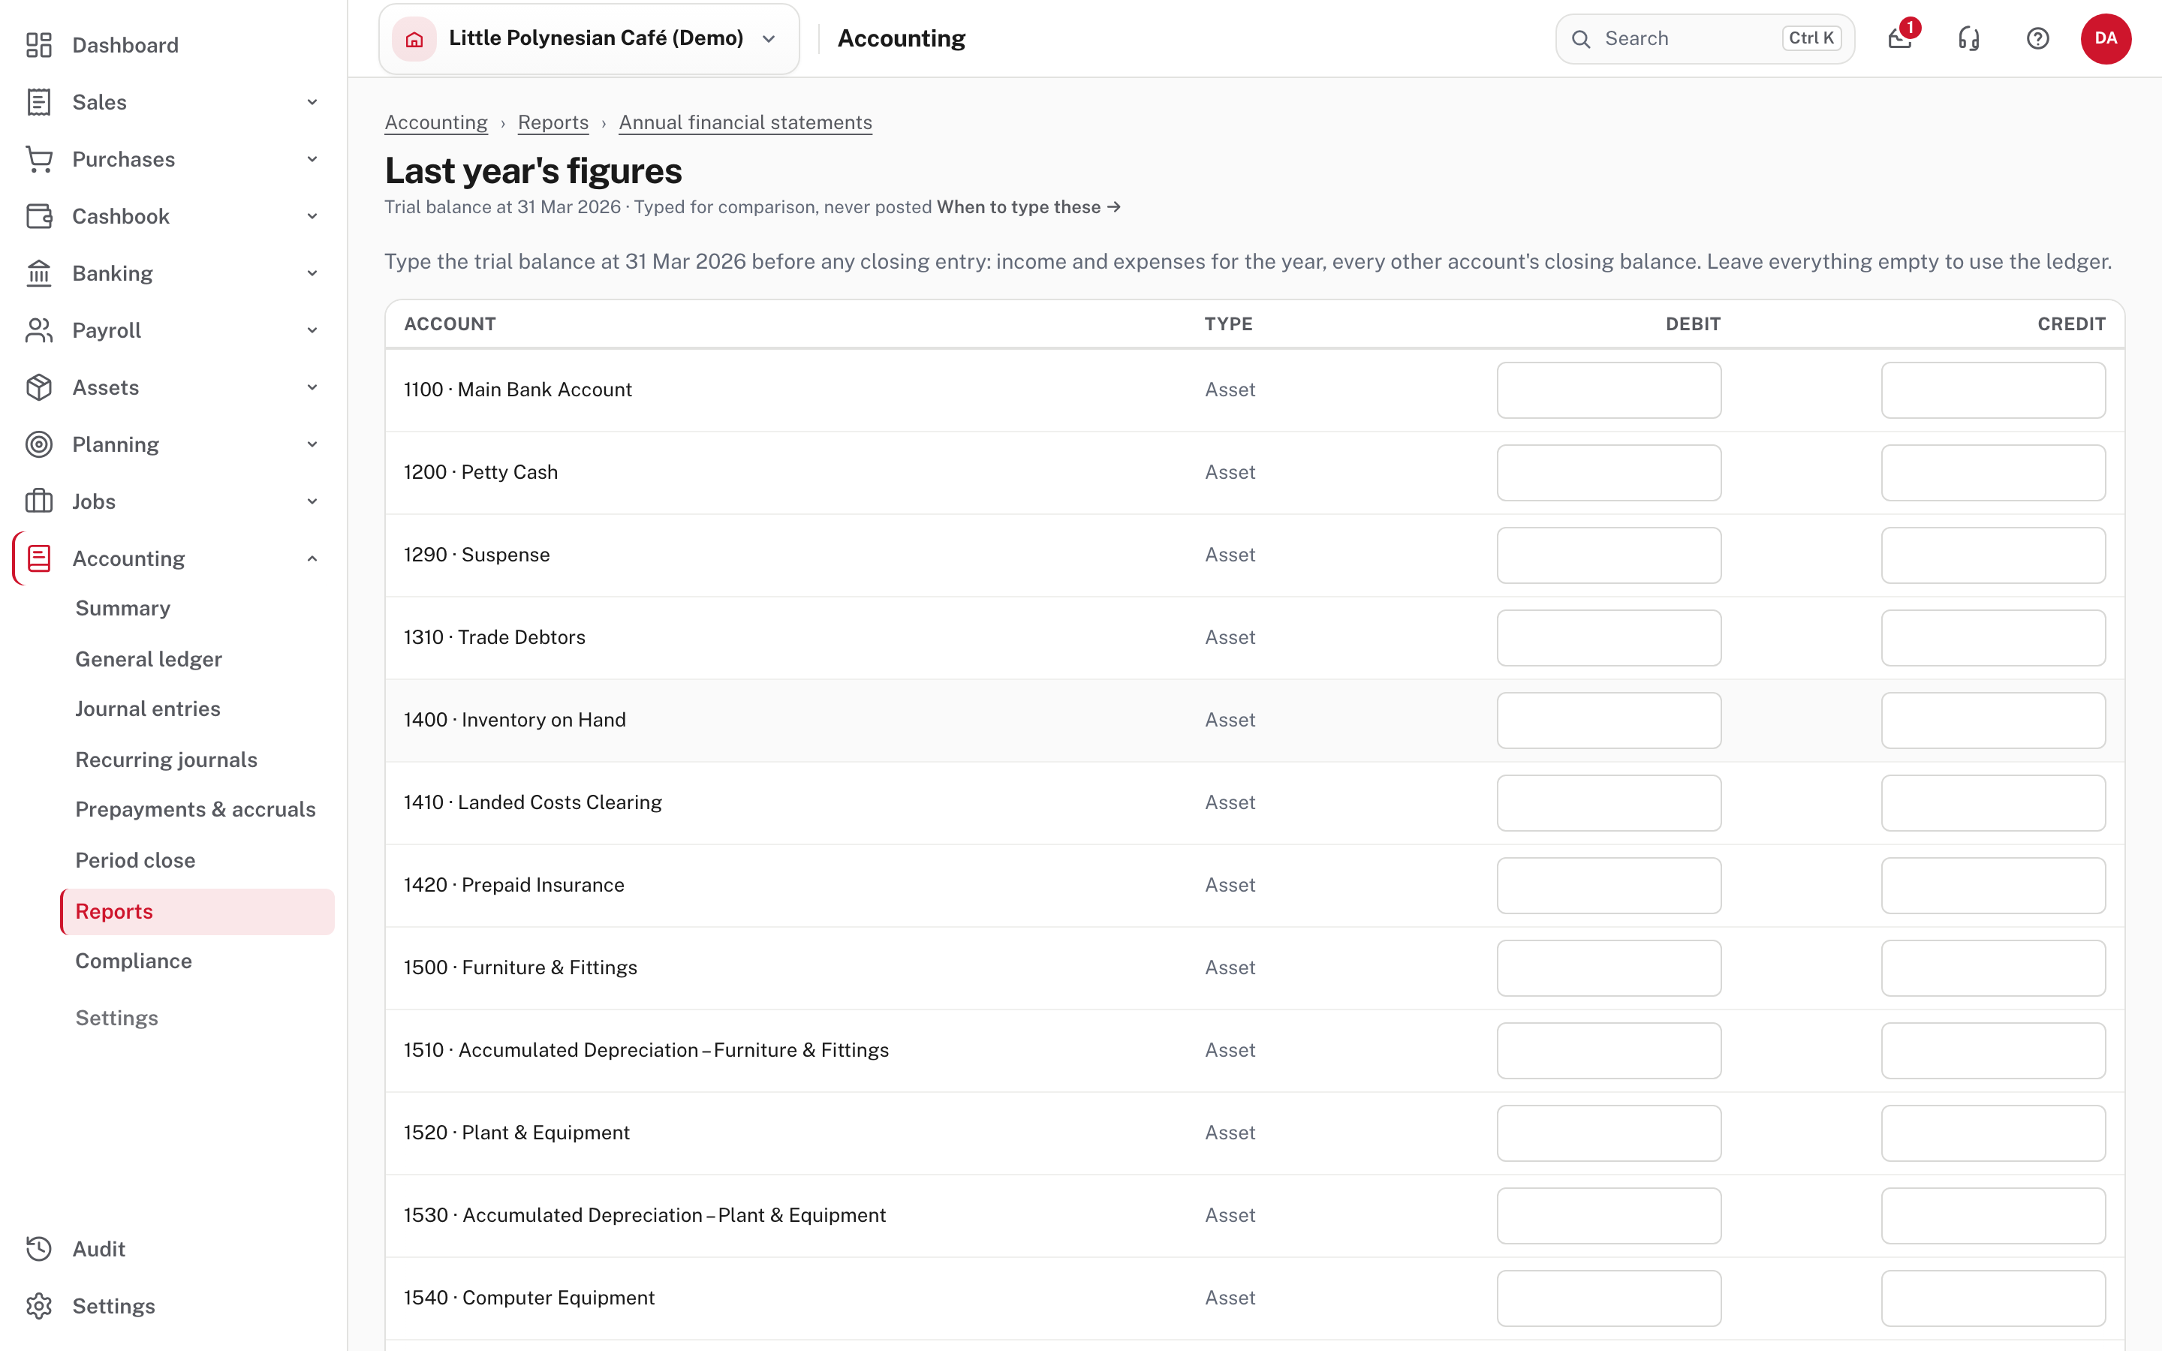Click the Jobs briefcase icon
2162x1351 pixels.
coord(38,501)
